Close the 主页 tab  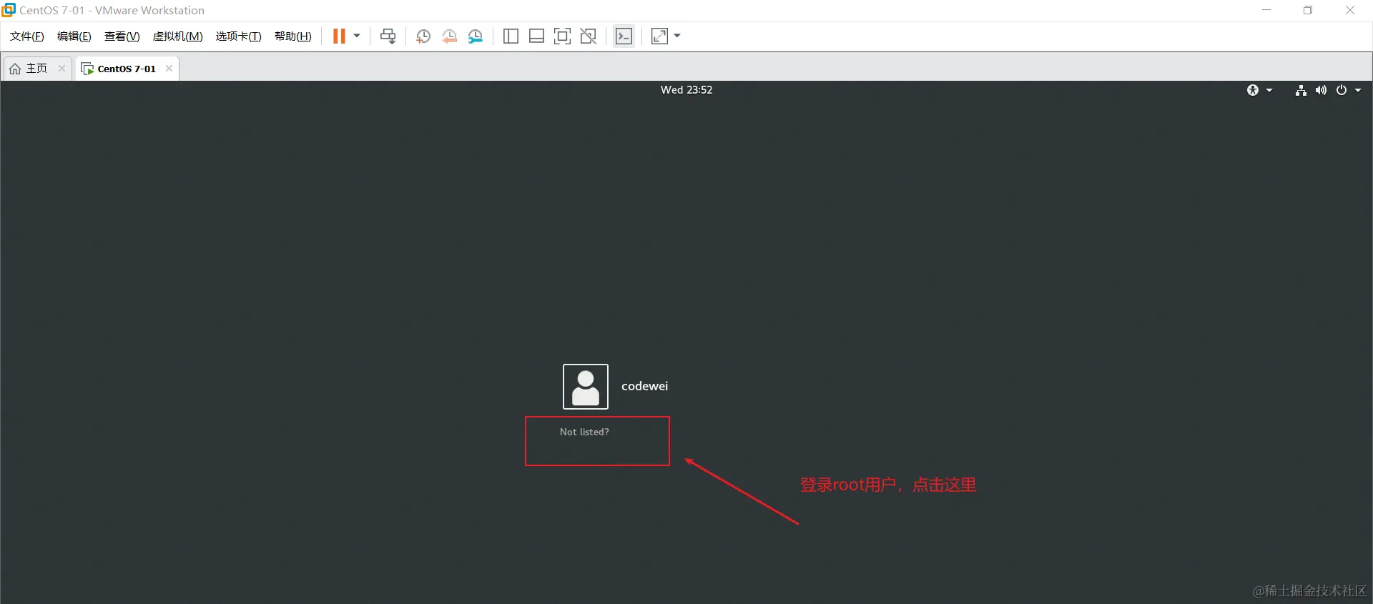(x=61, y=69)
